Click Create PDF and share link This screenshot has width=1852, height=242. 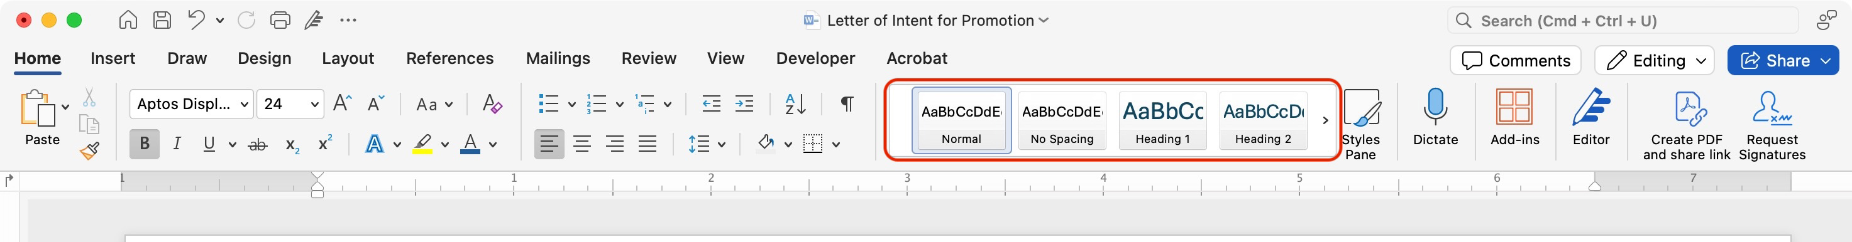pyautogui.click(x=1686, y=125)
